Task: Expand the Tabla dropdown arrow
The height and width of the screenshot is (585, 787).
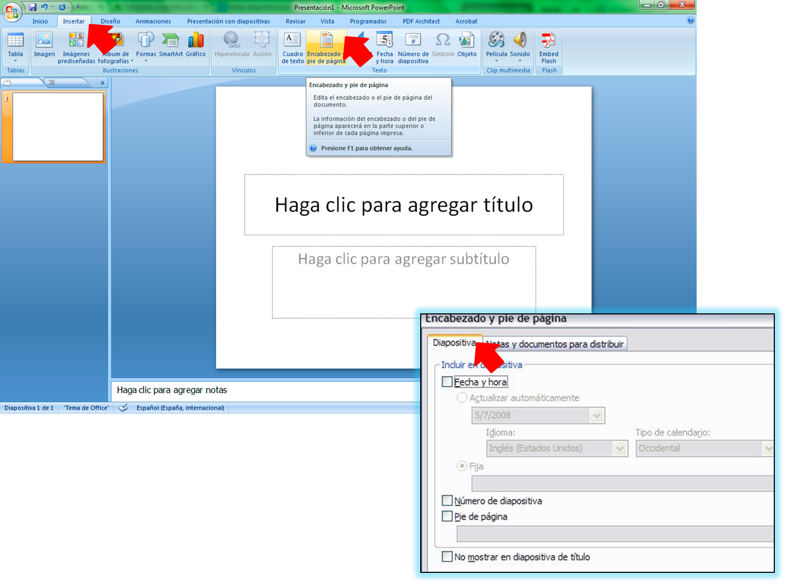Action: 15,61
